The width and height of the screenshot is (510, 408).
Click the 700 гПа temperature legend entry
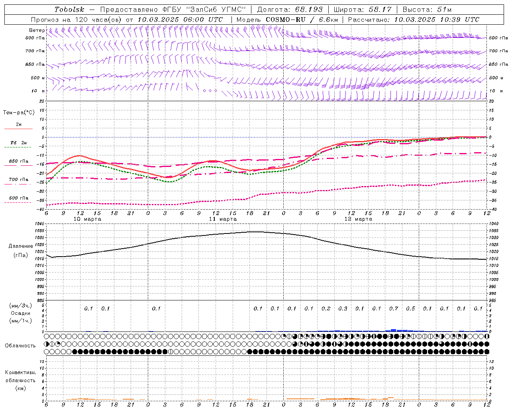click(x=19, y=180)
